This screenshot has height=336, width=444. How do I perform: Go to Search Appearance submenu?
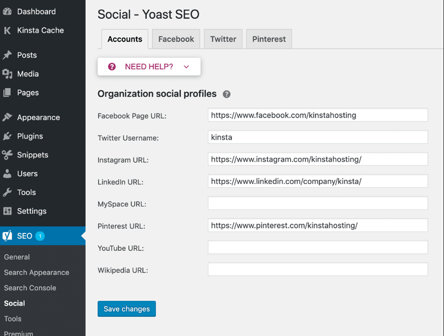[x=36, y=273]
